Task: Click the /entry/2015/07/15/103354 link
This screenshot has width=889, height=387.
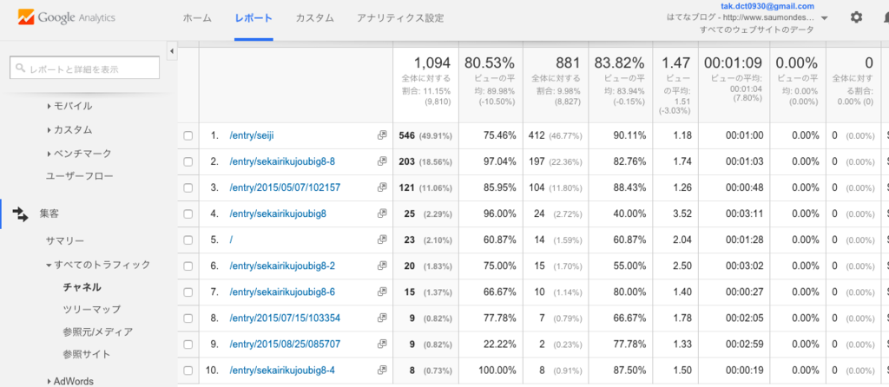Action: point(285,318)
